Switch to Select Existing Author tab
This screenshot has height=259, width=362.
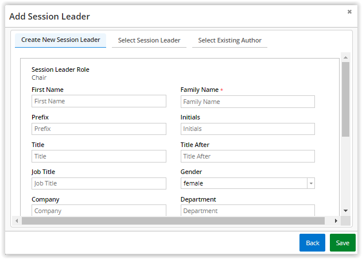(229, 40)
